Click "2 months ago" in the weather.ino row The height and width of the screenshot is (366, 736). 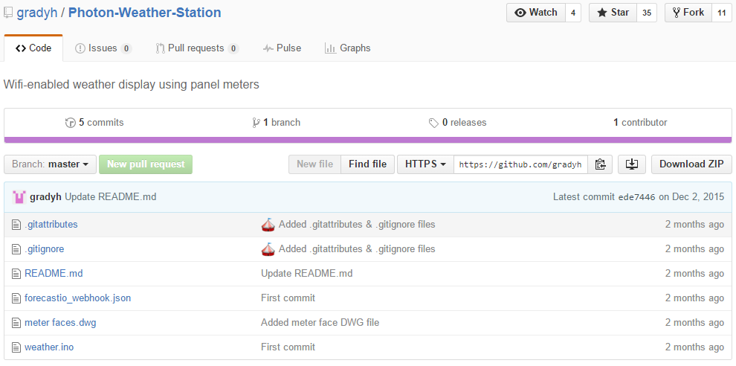[694, 347]
